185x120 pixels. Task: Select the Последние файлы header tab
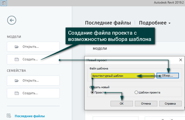click(108, 23)
